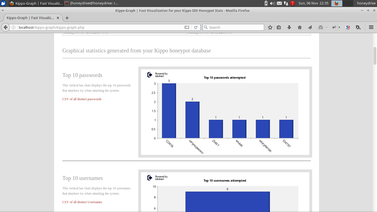Open the window menu arrow at top-left
The height and width of the screenshot is (212, 377).
click(2, 10)
